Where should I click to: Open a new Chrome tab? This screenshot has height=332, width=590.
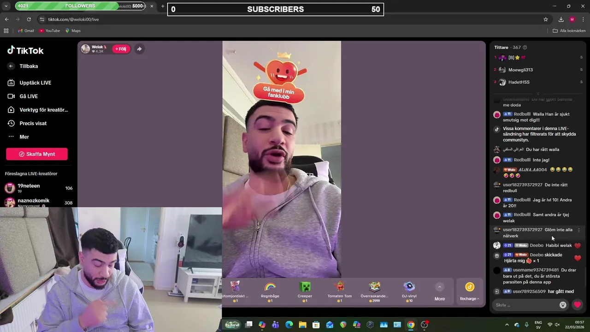[162, 6]
